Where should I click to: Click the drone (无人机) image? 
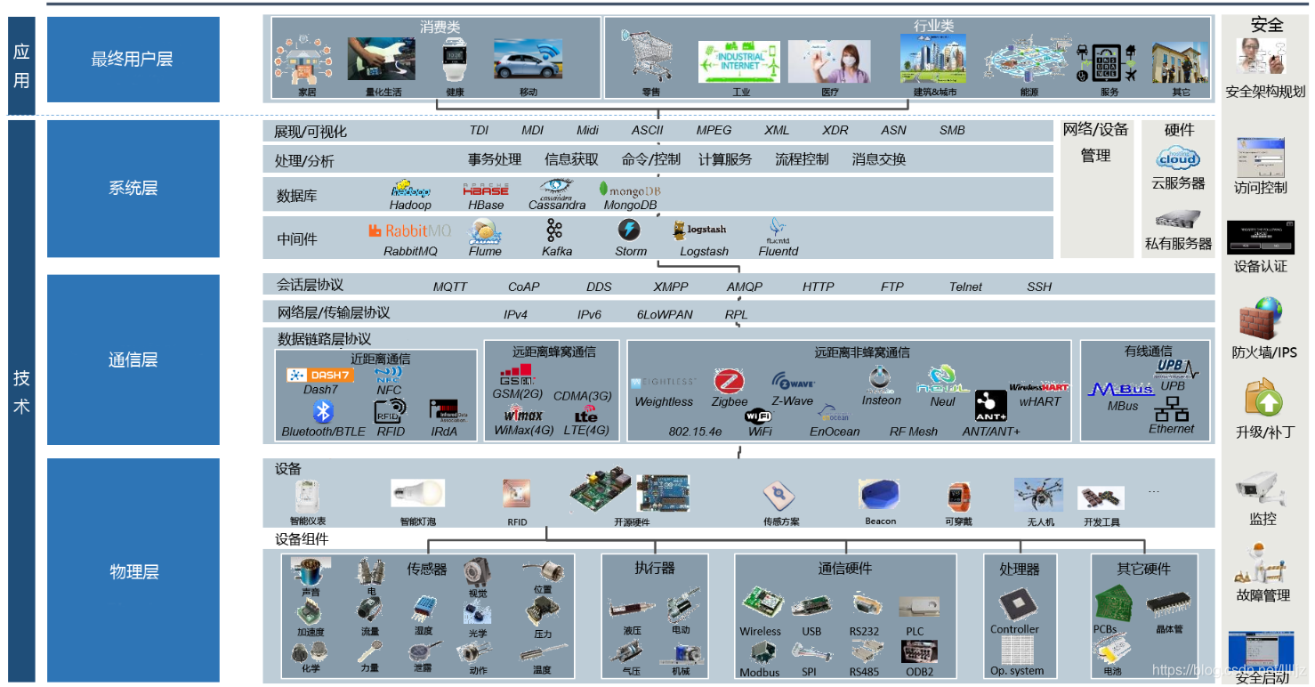(1039, 496)
